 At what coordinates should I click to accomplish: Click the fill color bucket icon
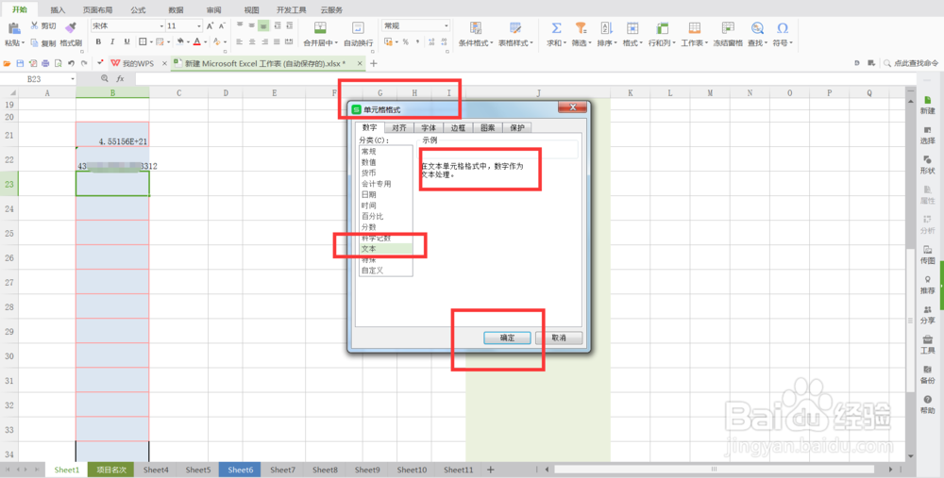[180, 42]
